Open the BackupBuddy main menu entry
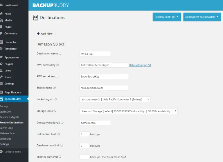 pyautogui.click(x=14, y=99)
